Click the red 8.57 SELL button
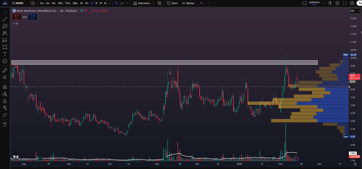The image size is (362, 169). pyautogui.click(x=17, y=17)
